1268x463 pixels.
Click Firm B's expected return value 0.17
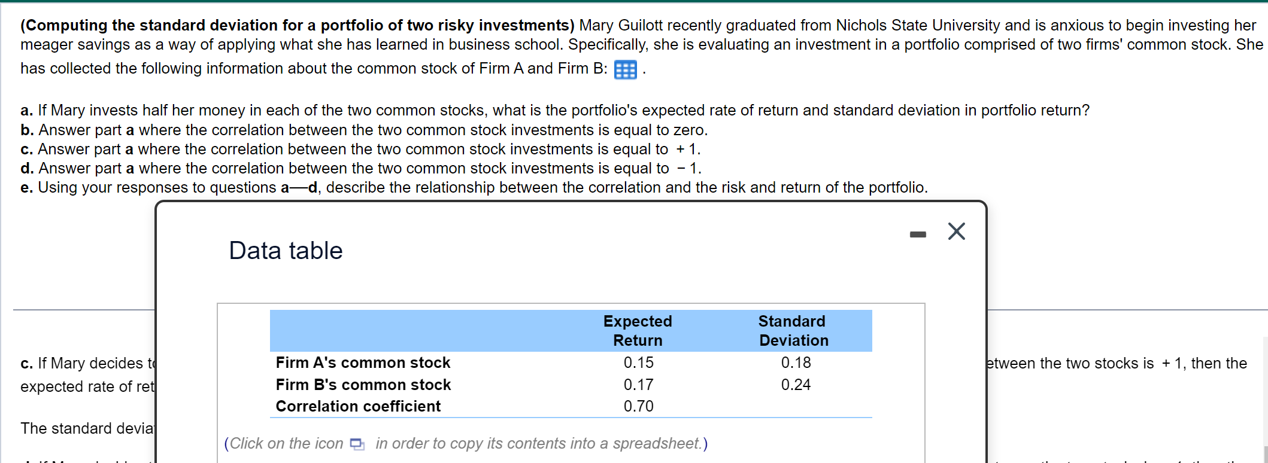click(638, 385)
